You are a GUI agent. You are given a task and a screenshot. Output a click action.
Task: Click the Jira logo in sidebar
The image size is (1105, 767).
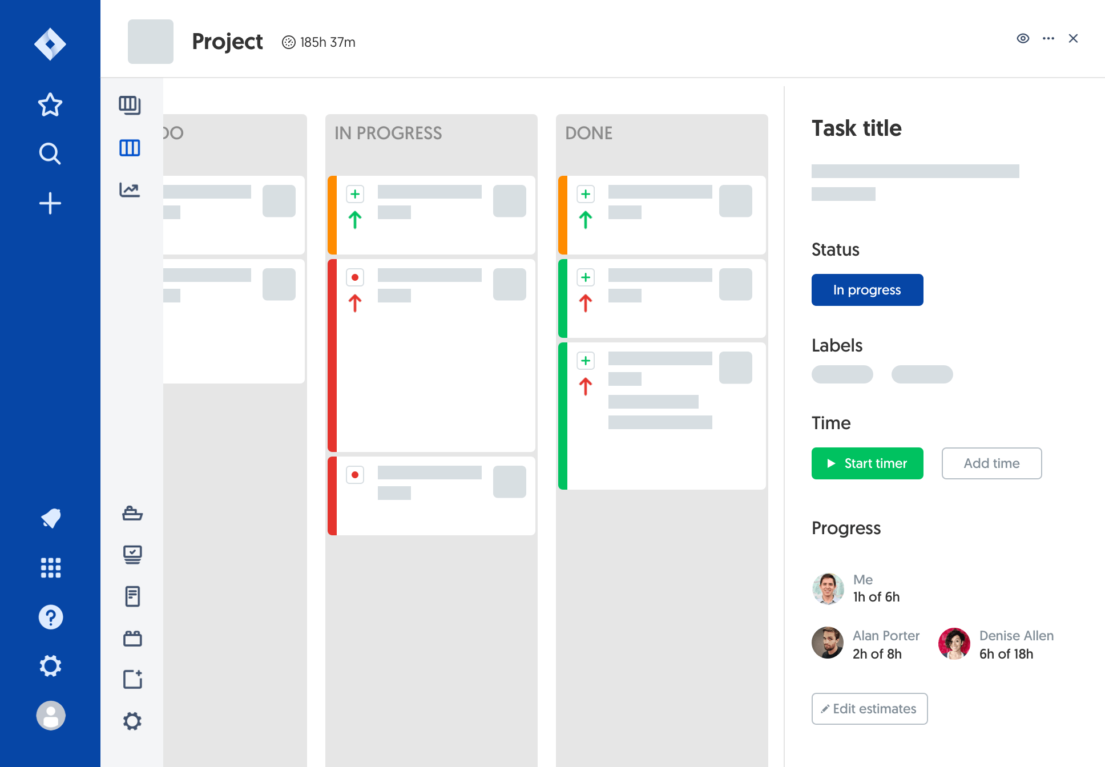click(x=50, y=44)
